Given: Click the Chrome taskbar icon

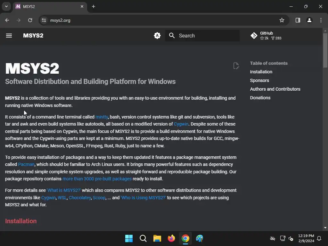Looking at the screenshot, I should [x=185, y=238].
